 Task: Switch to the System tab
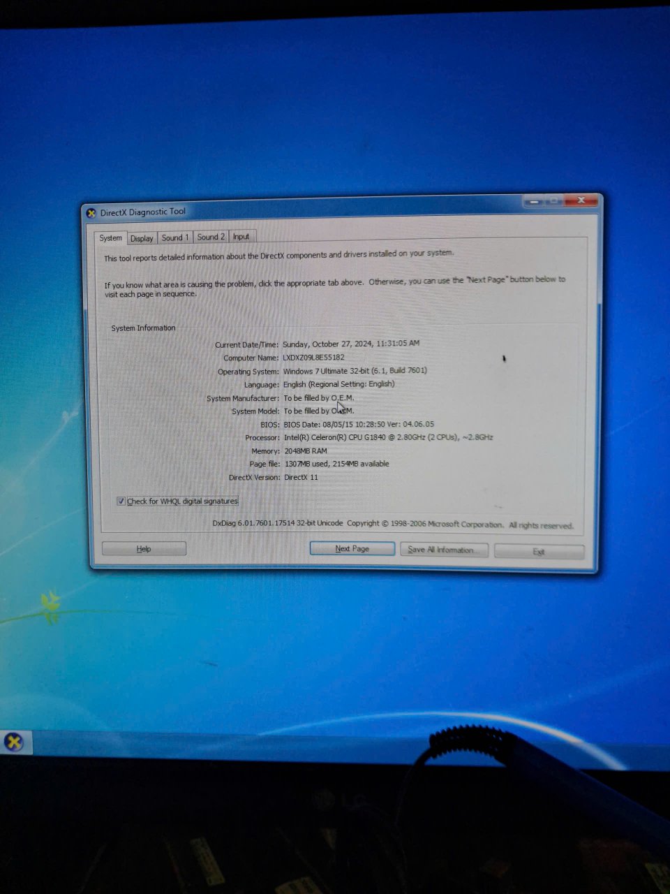[x=110, y=238]
